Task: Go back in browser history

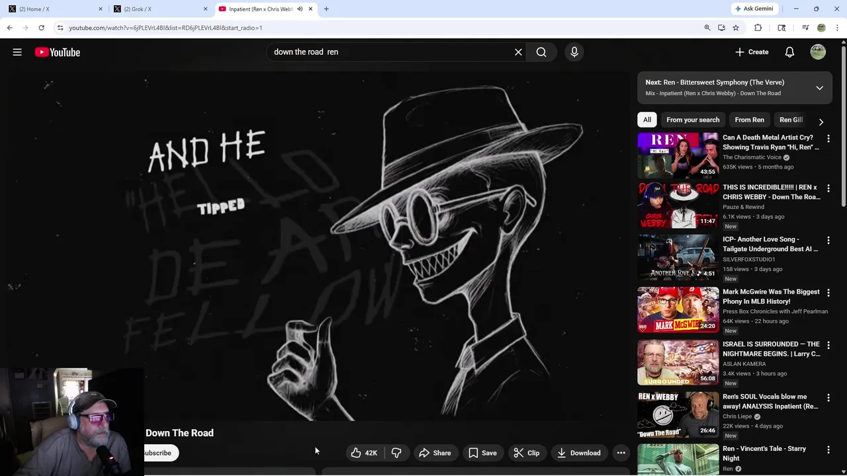Action: [9, 28]
